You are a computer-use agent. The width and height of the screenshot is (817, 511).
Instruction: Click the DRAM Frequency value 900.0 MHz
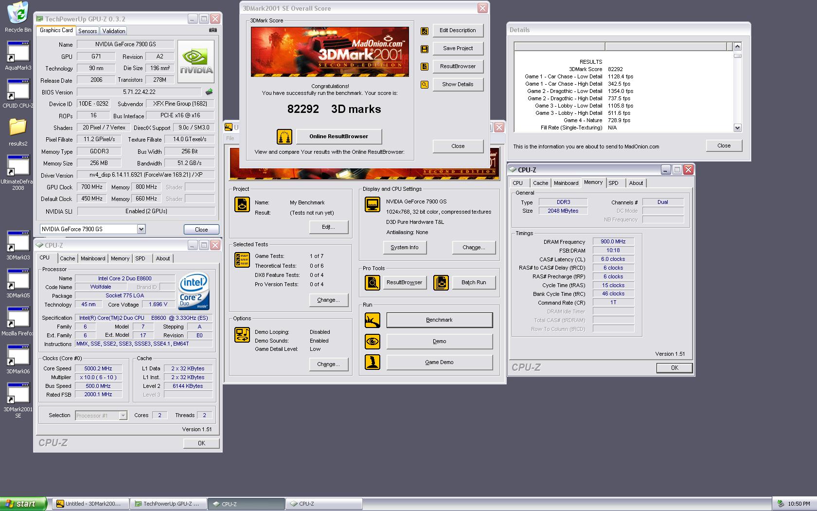pyautogui.click(x=613, y=242)
